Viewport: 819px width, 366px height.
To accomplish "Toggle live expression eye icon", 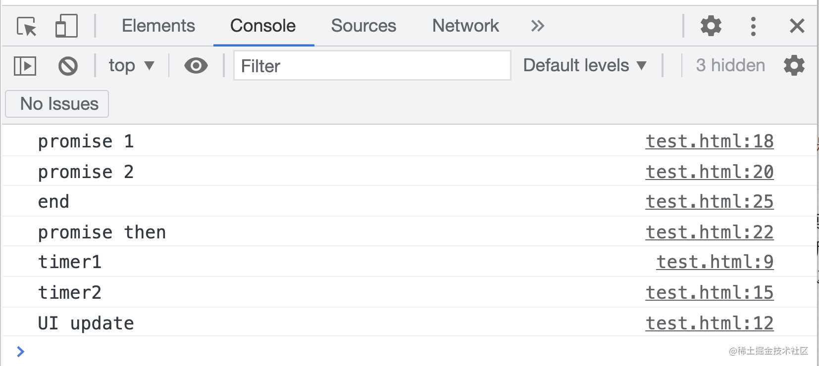I will (196, 65).
